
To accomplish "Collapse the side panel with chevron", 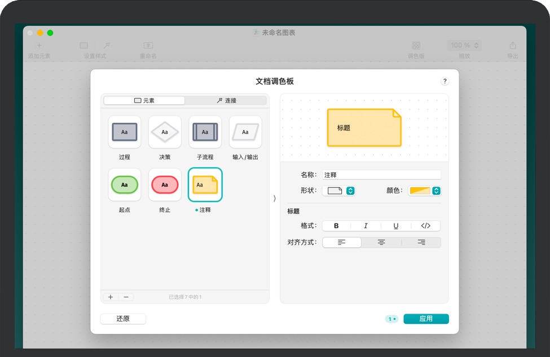I will point(275,198).
